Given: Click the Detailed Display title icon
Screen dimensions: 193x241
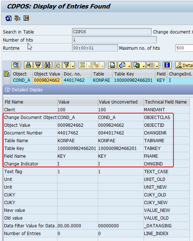Looking at the screenshot, I should 8,90.
